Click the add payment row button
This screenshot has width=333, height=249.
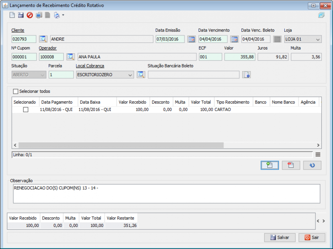coord(270,165)
